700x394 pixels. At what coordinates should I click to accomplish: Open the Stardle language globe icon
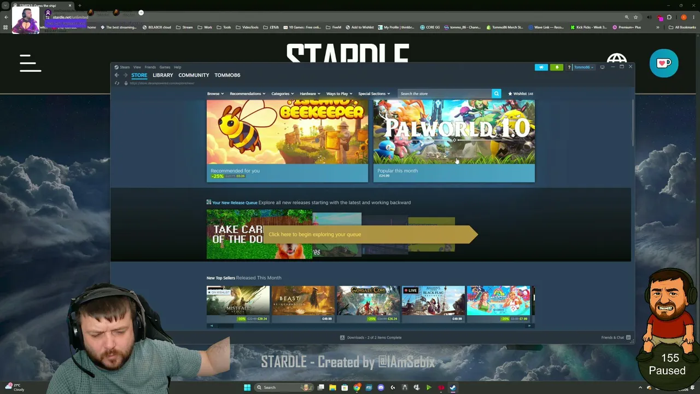click(617, 59)
